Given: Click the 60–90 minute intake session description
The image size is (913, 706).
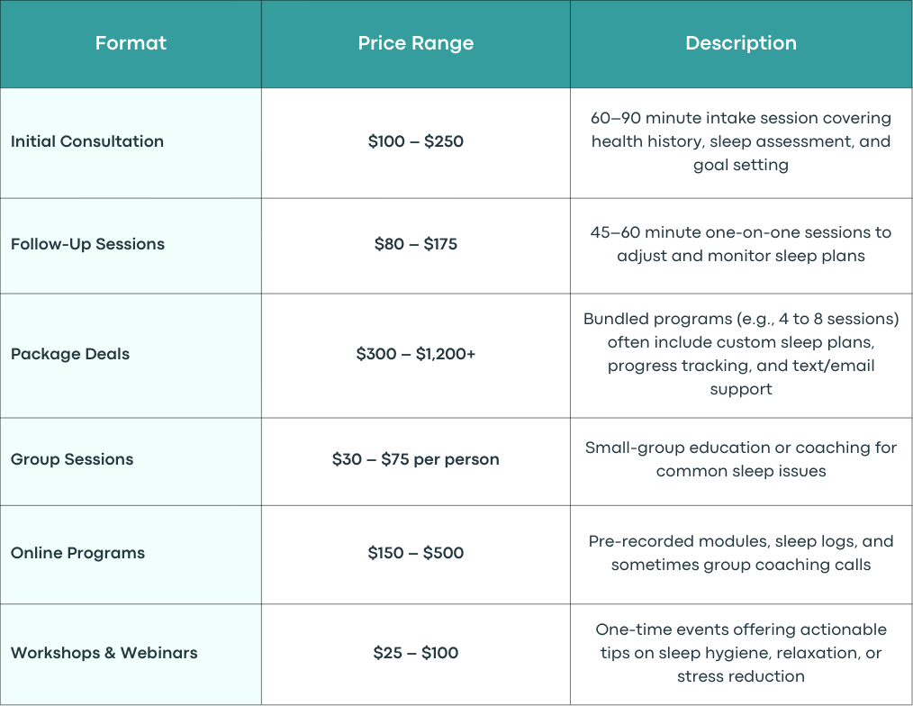Looking at the screenshot, I should [x=741, y=141].
